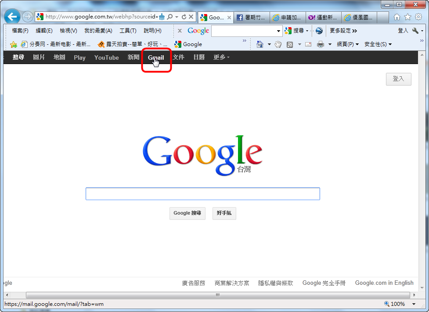Click the Google 搜尋 search button

[187, 213]
